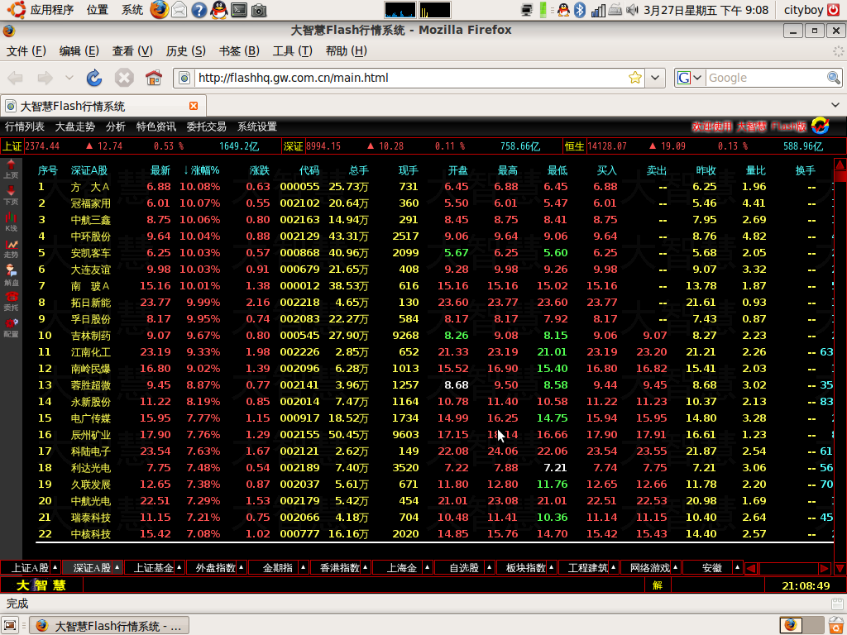
Task: Open the 大盘走势 menu
Action: (74, 127)
